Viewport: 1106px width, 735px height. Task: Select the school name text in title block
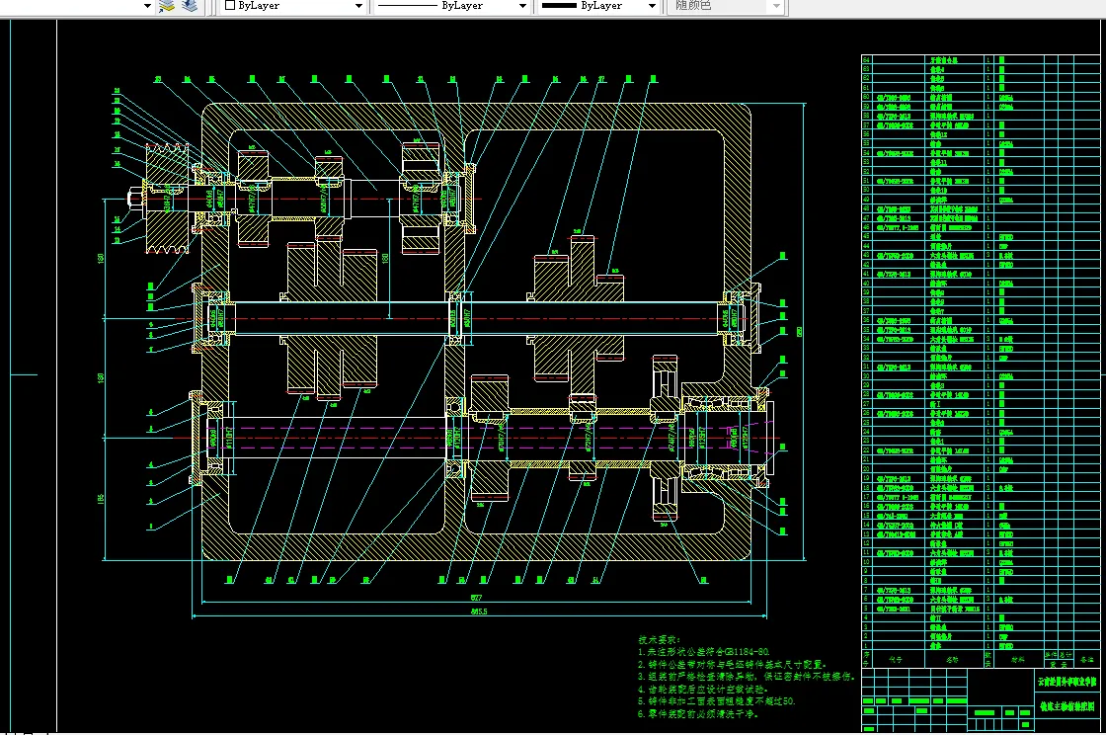tap(1066, 681)
